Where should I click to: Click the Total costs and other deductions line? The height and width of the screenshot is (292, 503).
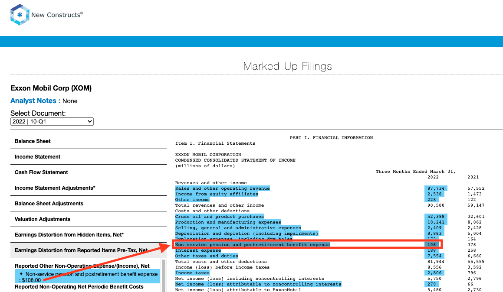(x=221, y=262)
